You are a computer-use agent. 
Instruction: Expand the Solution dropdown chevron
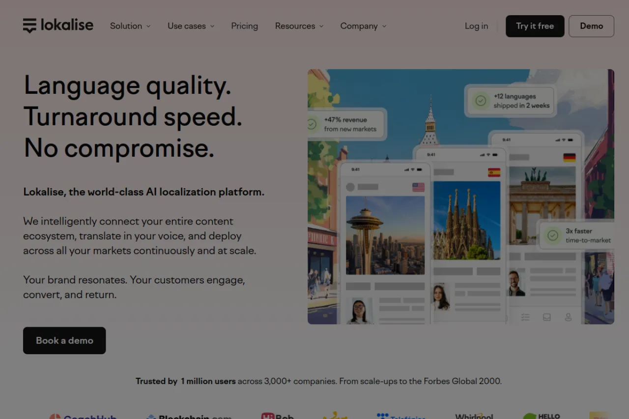coord(148,27)
